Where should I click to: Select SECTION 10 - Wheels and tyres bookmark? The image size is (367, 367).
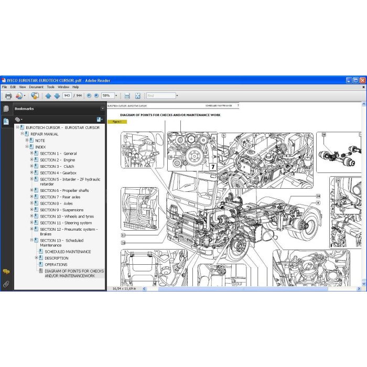(67, 217)
